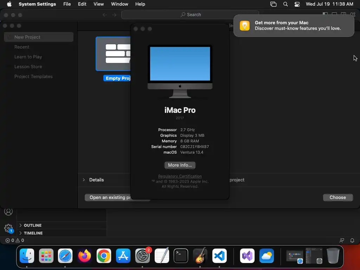Viewport: 360px width, 270px height.
Task: Toggle VS Code secondary sidebar layout icon
Action: [343, 14]
